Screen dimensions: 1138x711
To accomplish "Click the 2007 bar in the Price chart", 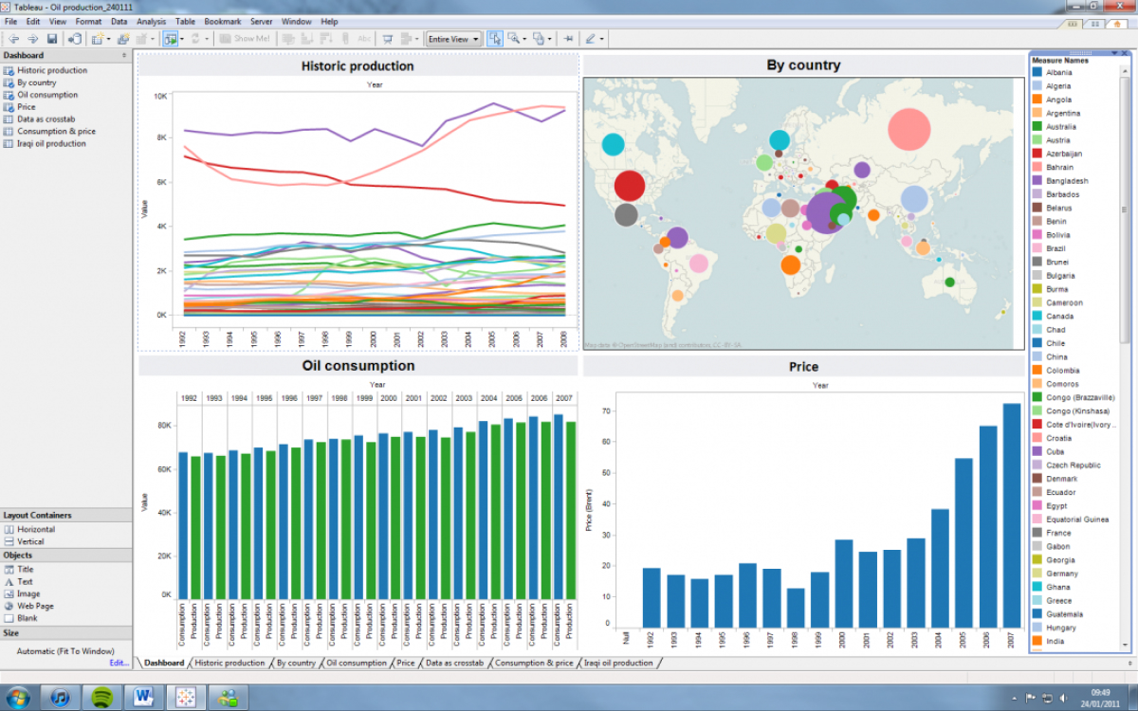I will (x=1012, y=516).
